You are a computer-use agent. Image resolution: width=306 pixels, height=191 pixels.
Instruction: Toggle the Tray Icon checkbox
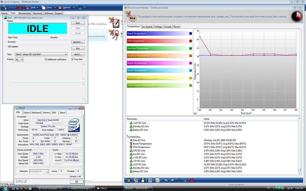pos(72,59)
